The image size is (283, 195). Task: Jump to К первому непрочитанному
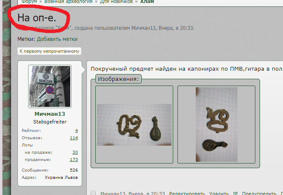(49, 51)
